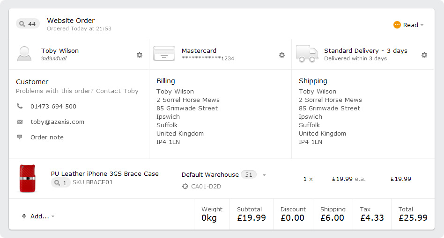Open the Add... dropdown menu
The image size is (444, 238).
click(38, 216)
